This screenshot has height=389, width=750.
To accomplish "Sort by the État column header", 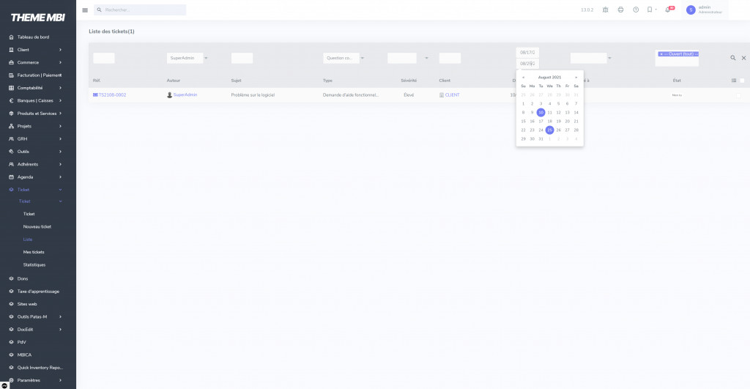I will click(x=677, y=81).
